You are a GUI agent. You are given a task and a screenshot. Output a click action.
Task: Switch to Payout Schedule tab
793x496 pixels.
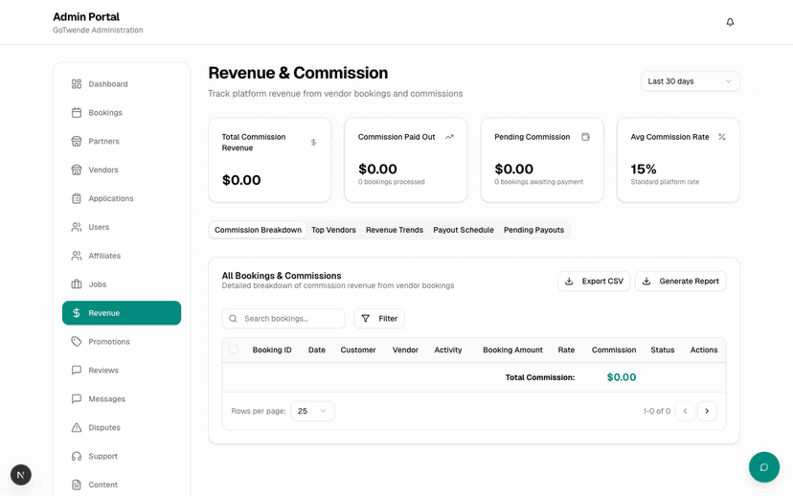(464, 230)
